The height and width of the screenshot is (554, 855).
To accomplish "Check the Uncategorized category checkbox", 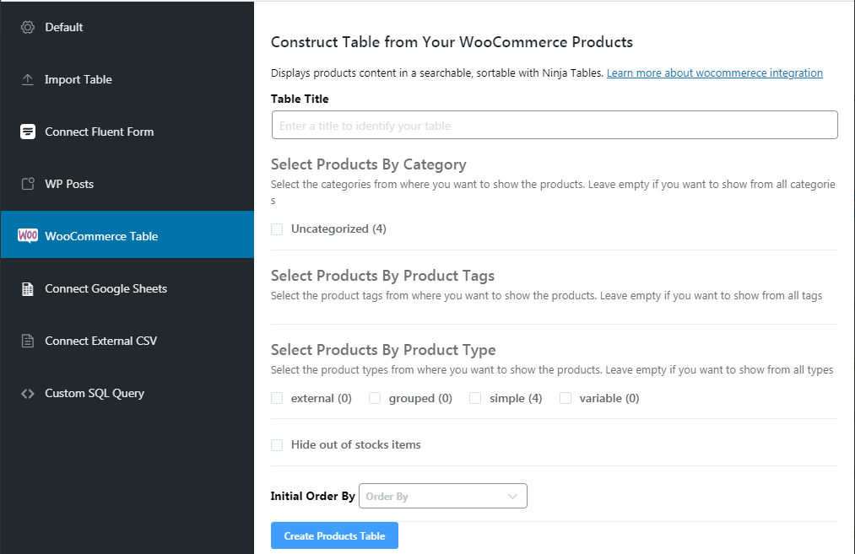I will pyautogui.click(x=277, y=229).
